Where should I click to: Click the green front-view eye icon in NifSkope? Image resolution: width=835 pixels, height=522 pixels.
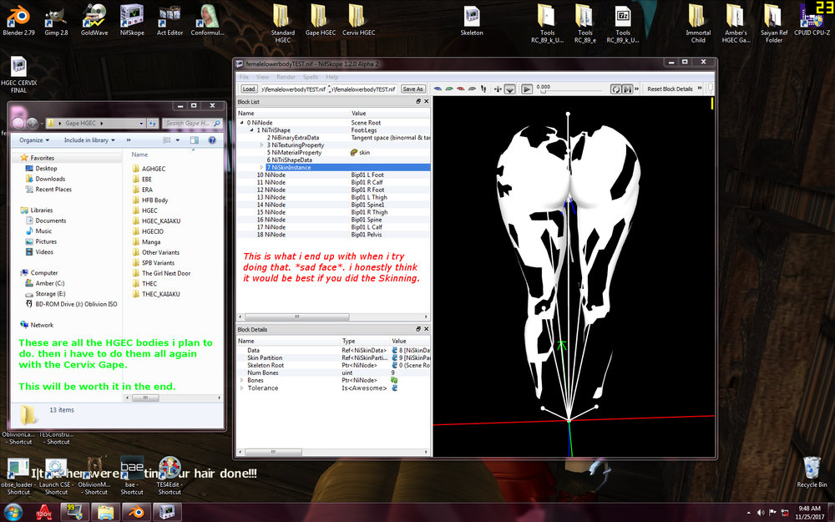coord(449,89)
